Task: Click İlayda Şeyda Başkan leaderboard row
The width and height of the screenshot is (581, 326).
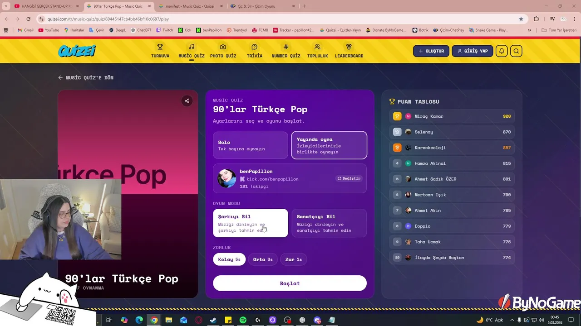Action: (452, 258)
